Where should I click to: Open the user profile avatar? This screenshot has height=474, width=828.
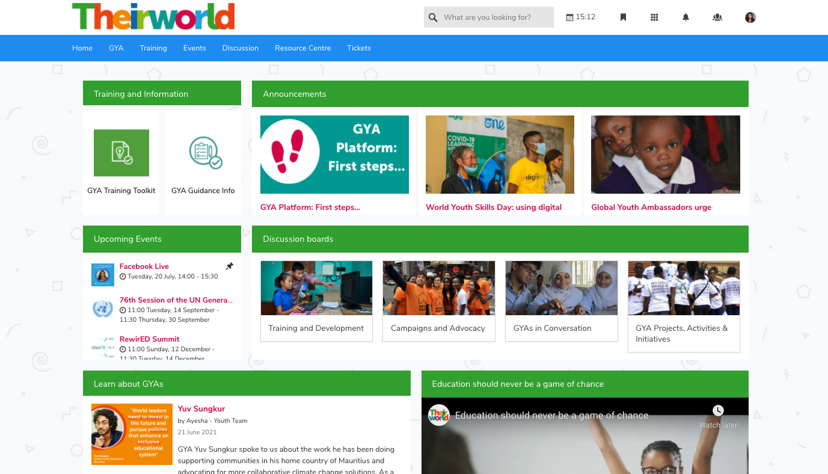750,17
